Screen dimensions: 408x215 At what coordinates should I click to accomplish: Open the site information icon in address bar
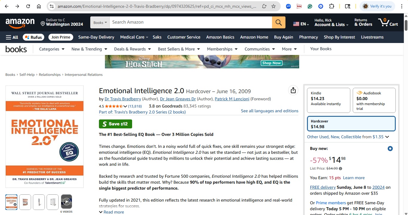point(52,6)
